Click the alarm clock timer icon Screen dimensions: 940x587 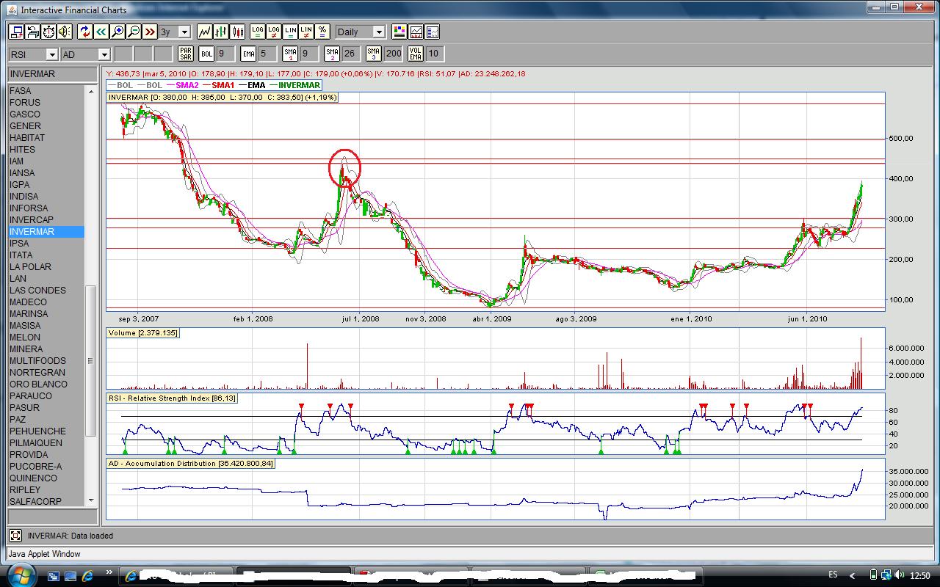48,32
